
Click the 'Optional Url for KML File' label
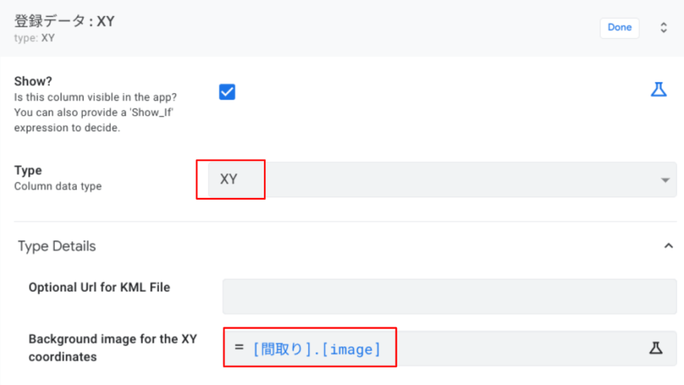(99, 287)
